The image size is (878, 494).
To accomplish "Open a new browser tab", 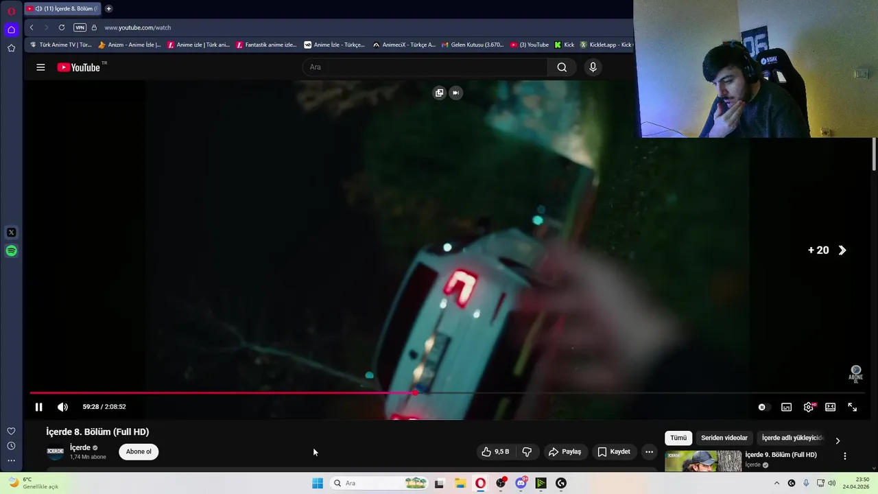I will (x=108, y=9).
